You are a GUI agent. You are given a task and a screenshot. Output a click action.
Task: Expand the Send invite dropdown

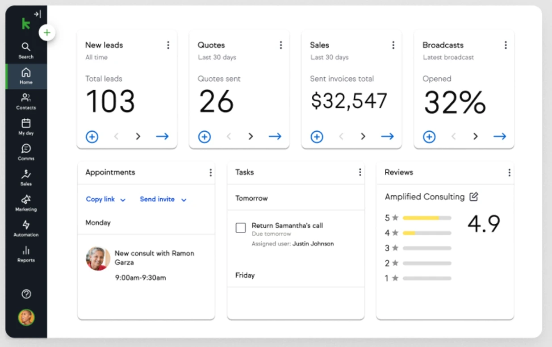(163, 200)
